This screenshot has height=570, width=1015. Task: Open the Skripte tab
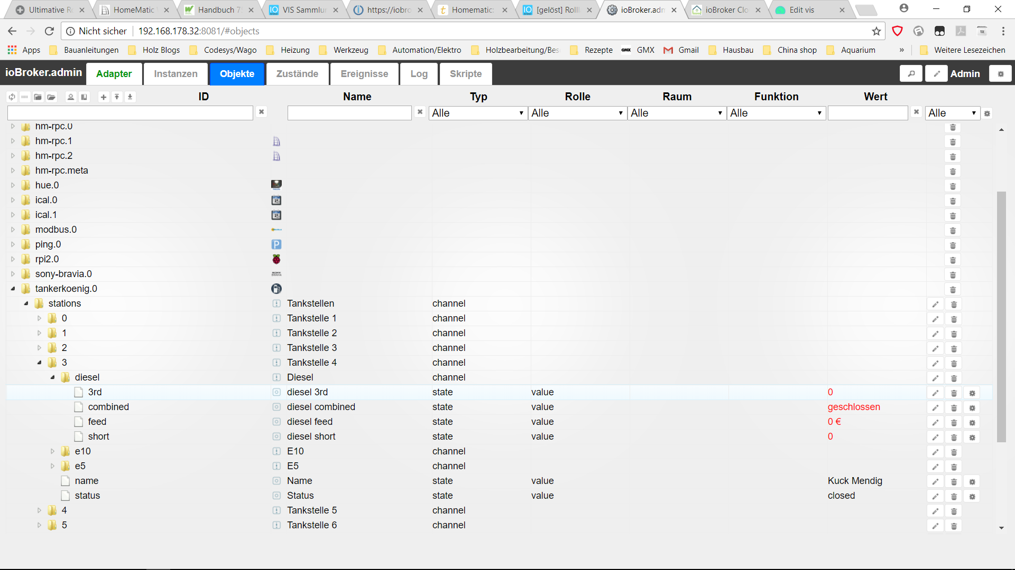pyautogui.click(x=465, y=74)
